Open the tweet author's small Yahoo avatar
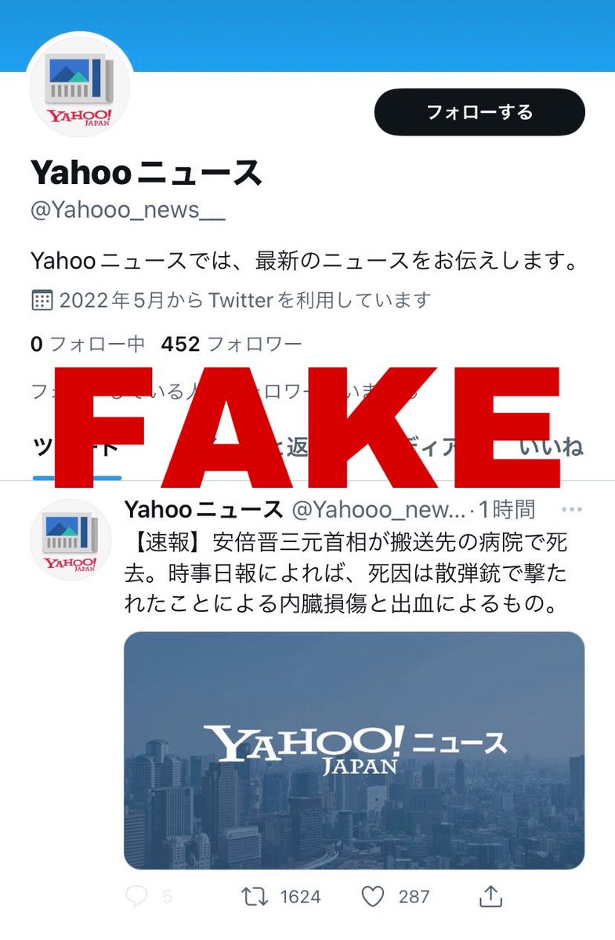Screen dimensions: 615x940 click(71, 540)
